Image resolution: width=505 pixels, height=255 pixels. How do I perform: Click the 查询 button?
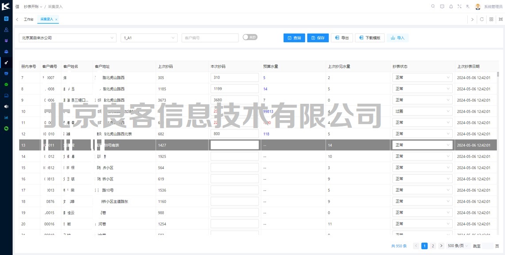(x=294, y=38)
